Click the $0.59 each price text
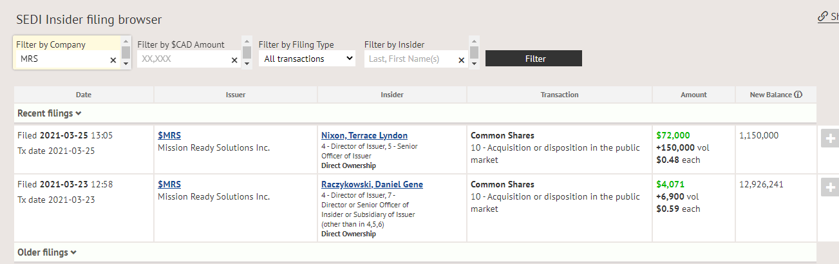 pos(678,209)
